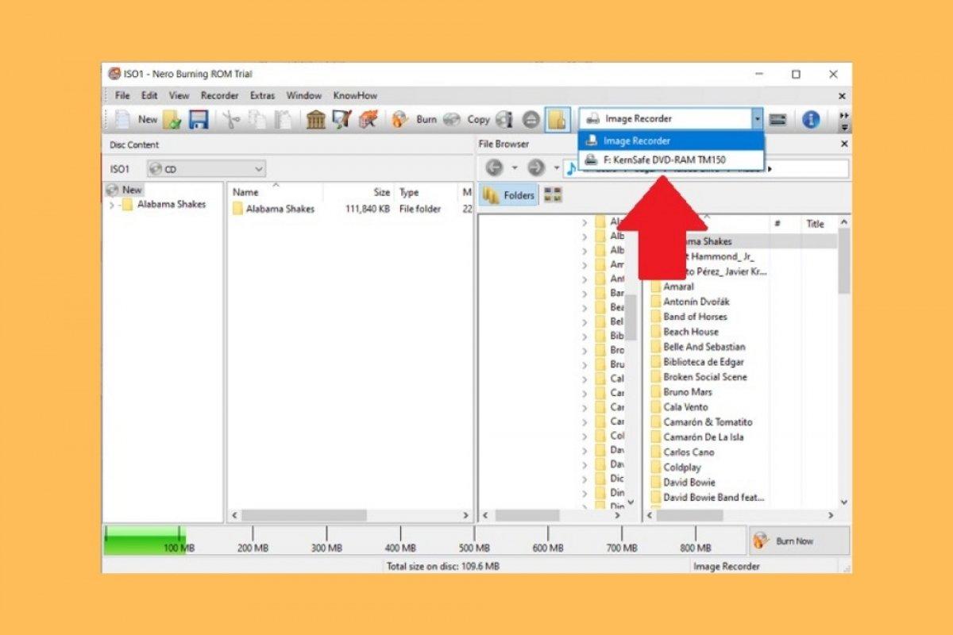
Task: Open the Beach House folder
Action: tap(684, 332)
